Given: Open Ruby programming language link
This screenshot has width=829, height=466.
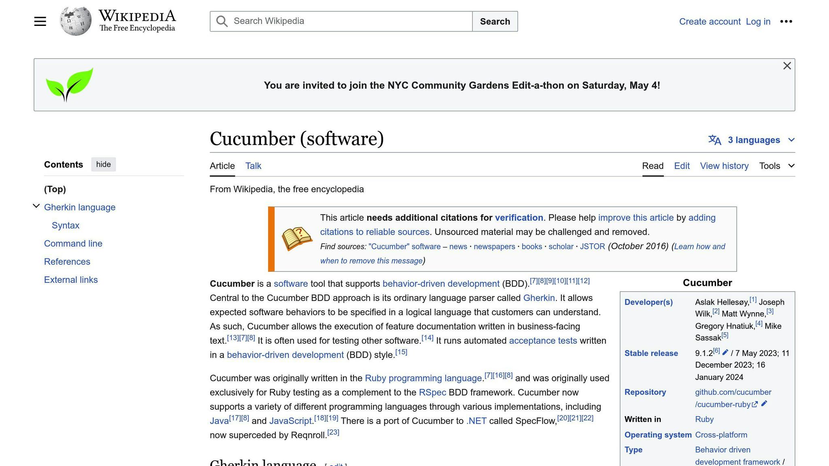Looking at the screenshot, I should click(x=423, y=378).
